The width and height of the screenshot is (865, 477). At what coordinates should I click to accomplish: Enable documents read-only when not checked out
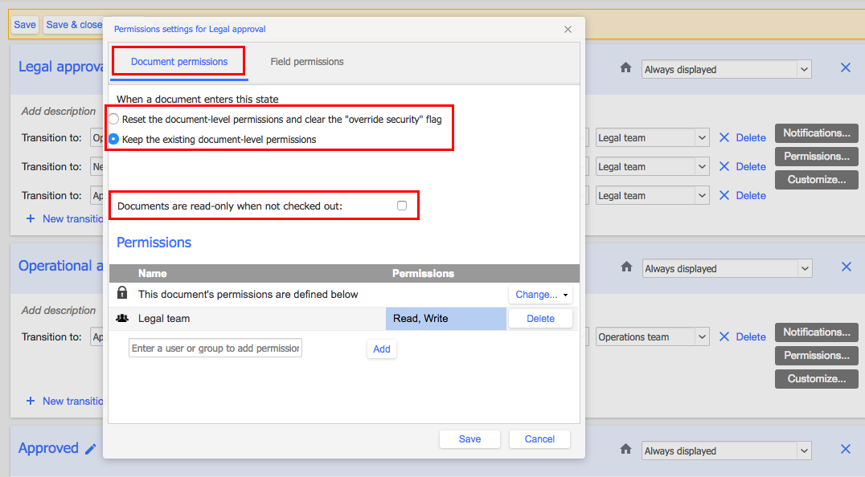point(402,206)
